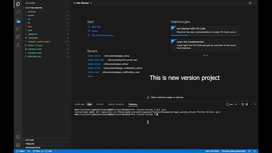Viewport: 272px width, 153px height.
Task: Expand the test folder
Action: point(25,26)
